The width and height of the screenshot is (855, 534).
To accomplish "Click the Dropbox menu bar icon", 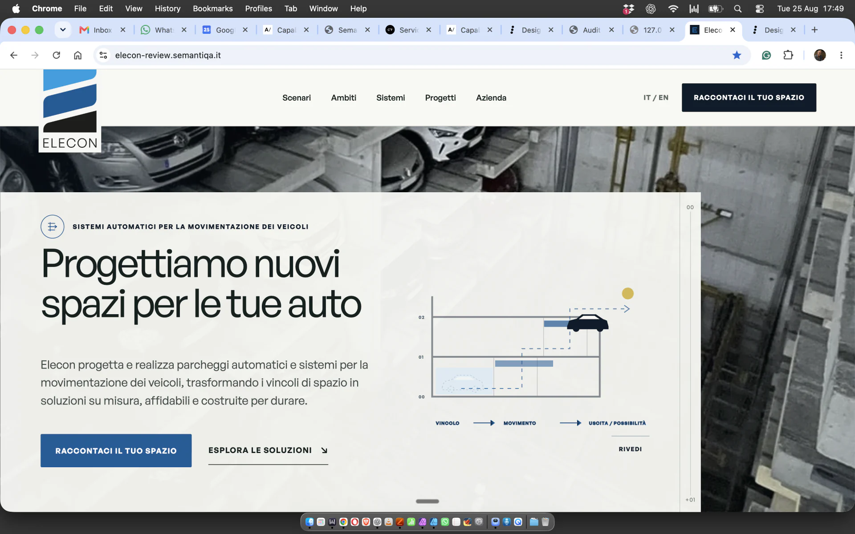I will click(628, 8).
